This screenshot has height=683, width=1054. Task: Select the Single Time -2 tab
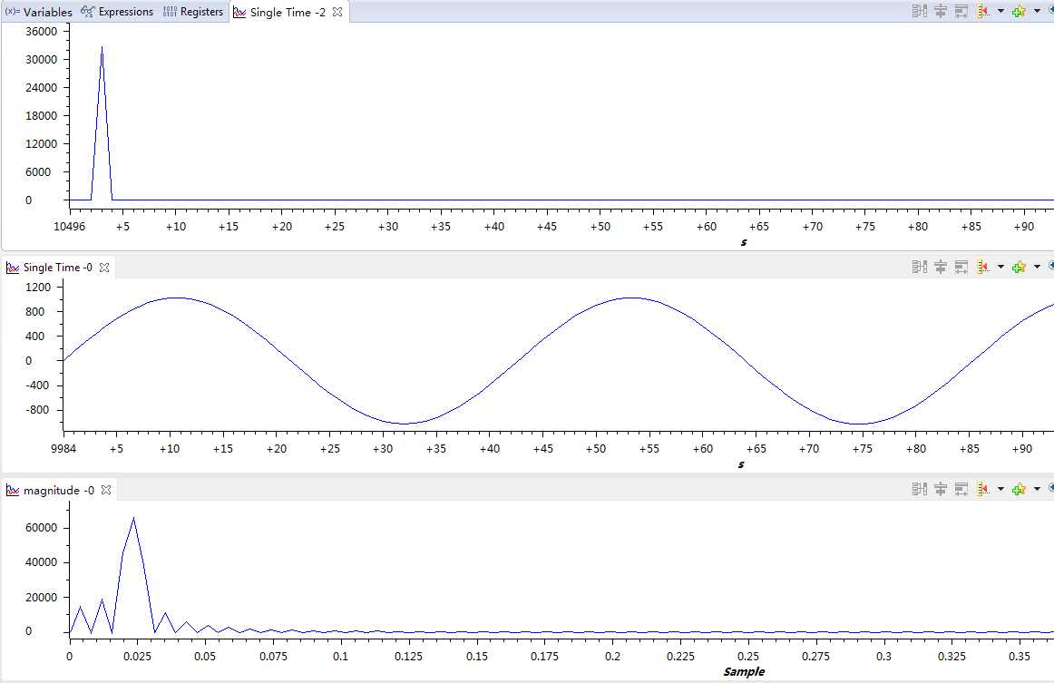click(288, 12)
